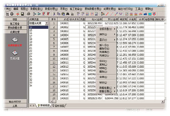Open the 物理点成果 result type dropdown
The width and height of the screenshot is (170, 116).
(47, 23)
